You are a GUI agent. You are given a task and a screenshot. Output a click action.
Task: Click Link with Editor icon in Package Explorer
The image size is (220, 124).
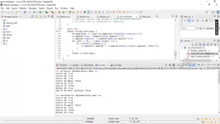coord(36,17)
